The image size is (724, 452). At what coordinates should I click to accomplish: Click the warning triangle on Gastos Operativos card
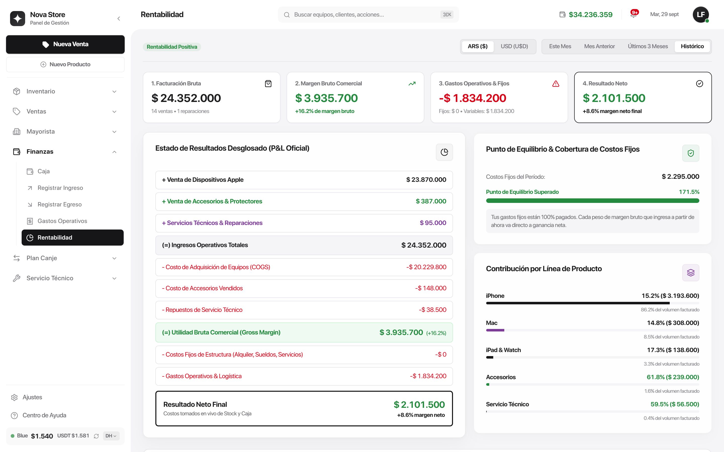(556, 84)
